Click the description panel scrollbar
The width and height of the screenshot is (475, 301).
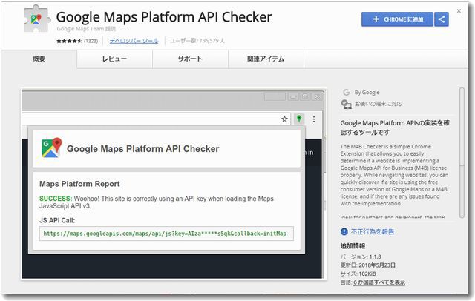pyautogui.click(x=462, y=153)
